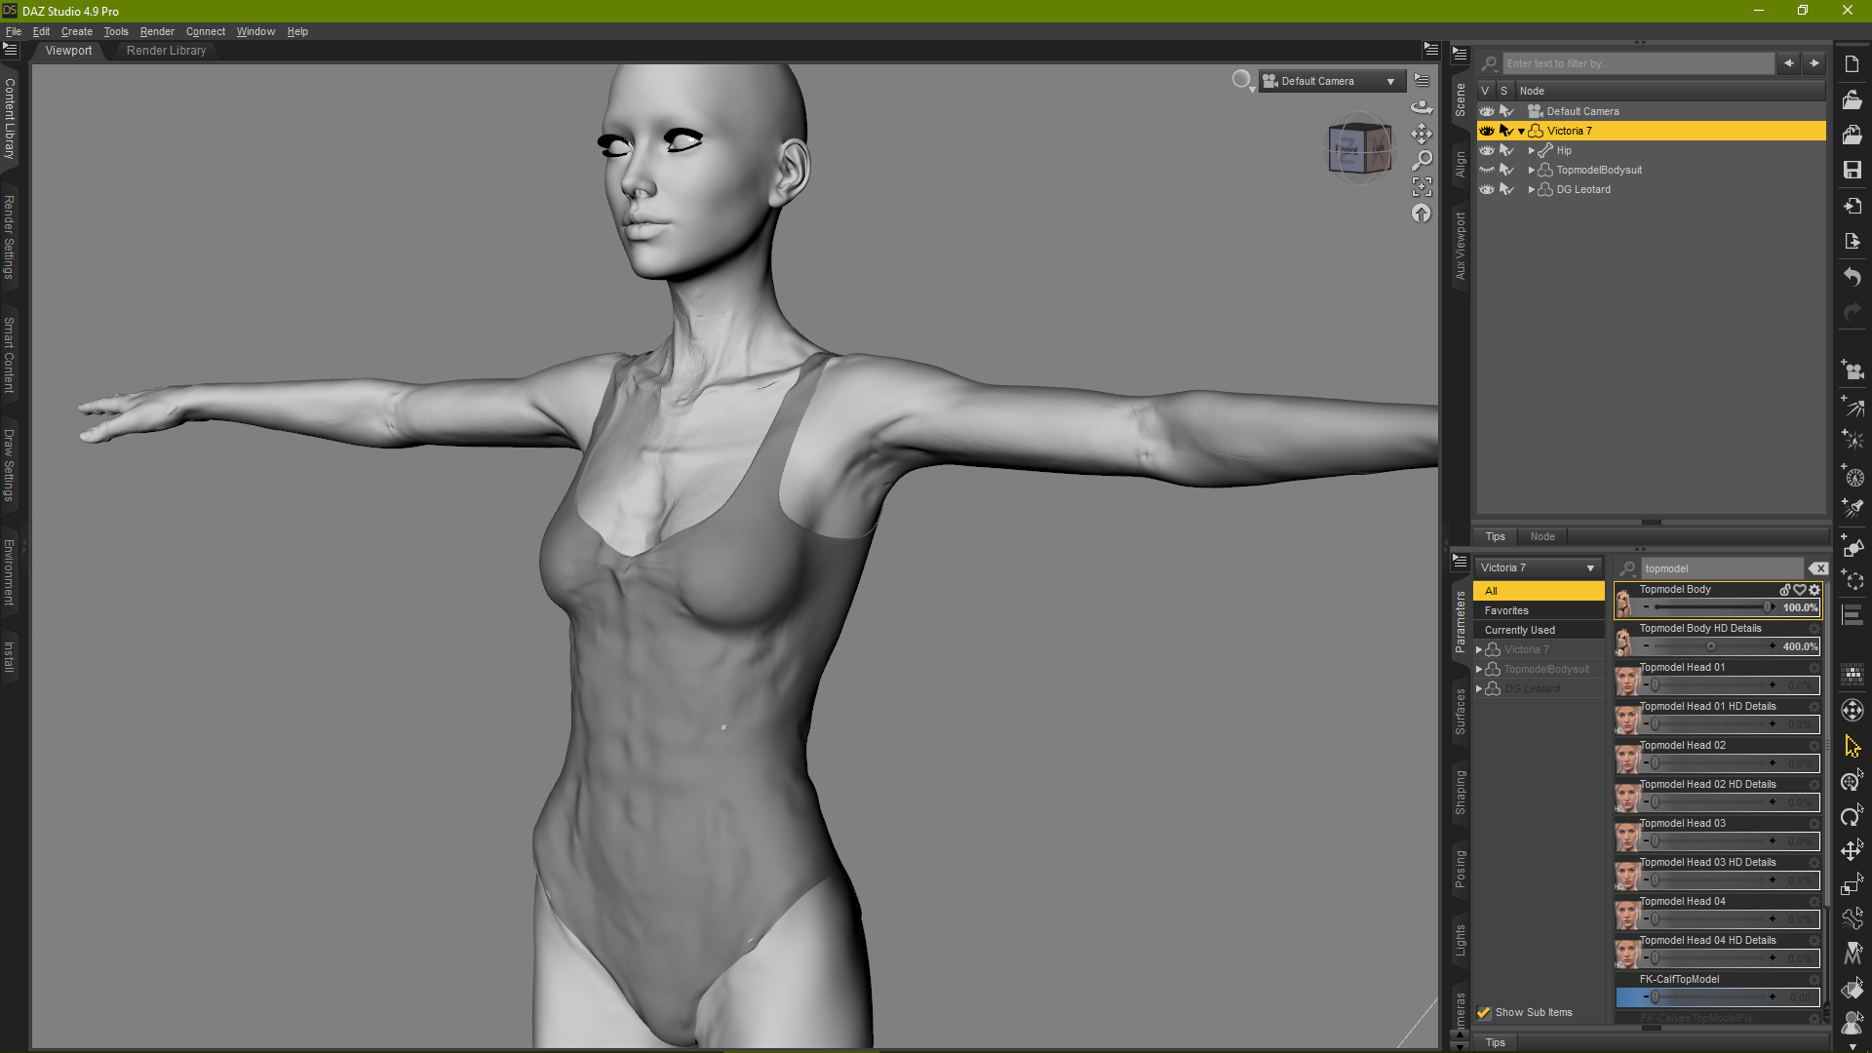The height and width of the screenshot is (1053, 1872).
Task: Select the Open file icon
Action: coord(1852,100)
